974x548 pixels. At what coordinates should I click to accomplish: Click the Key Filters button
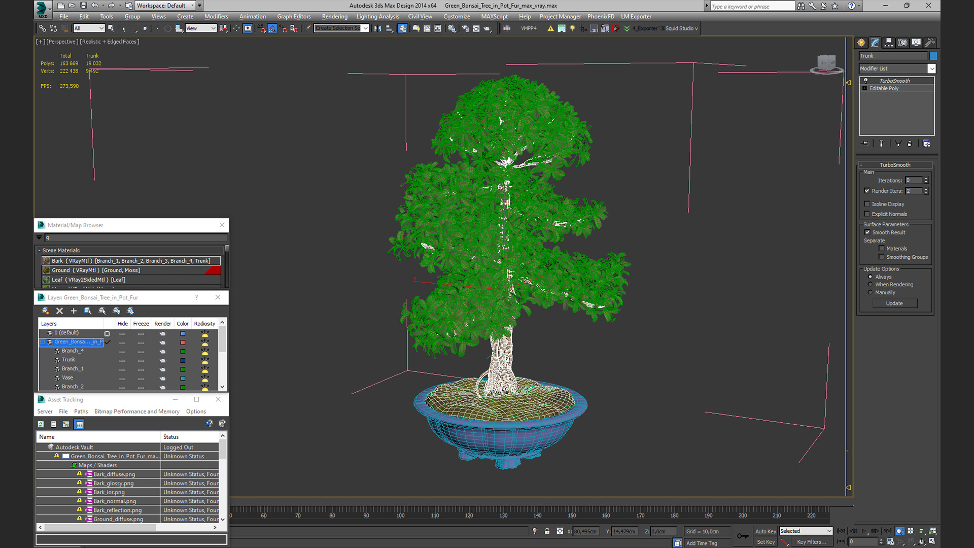point(811,542)
